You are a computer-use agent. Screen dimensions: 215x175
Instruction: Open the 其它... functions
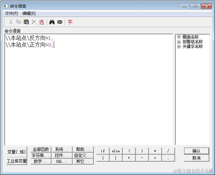click(x=83, y=161)
